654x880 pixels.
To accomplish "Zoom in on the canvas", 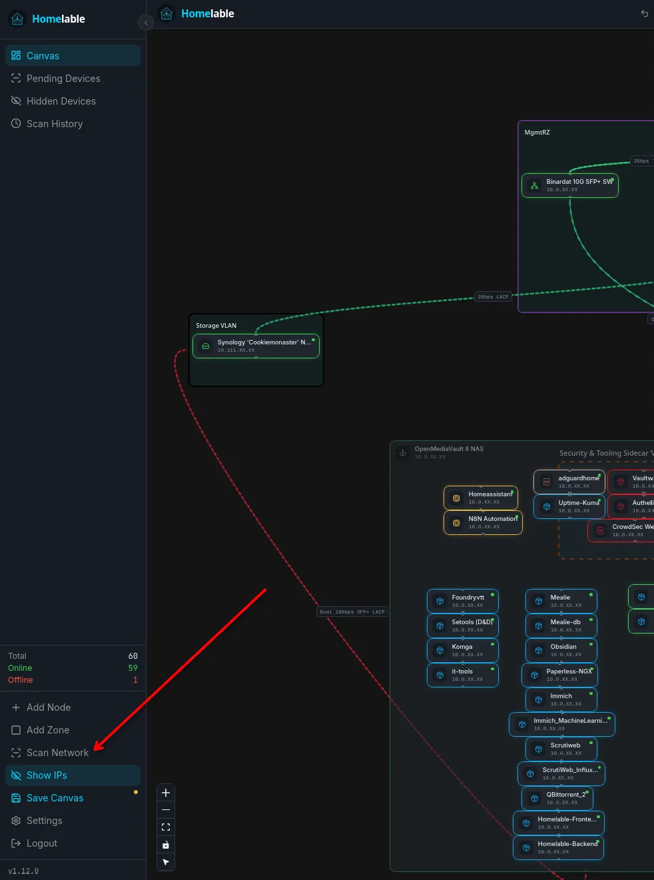I will 166,793.
